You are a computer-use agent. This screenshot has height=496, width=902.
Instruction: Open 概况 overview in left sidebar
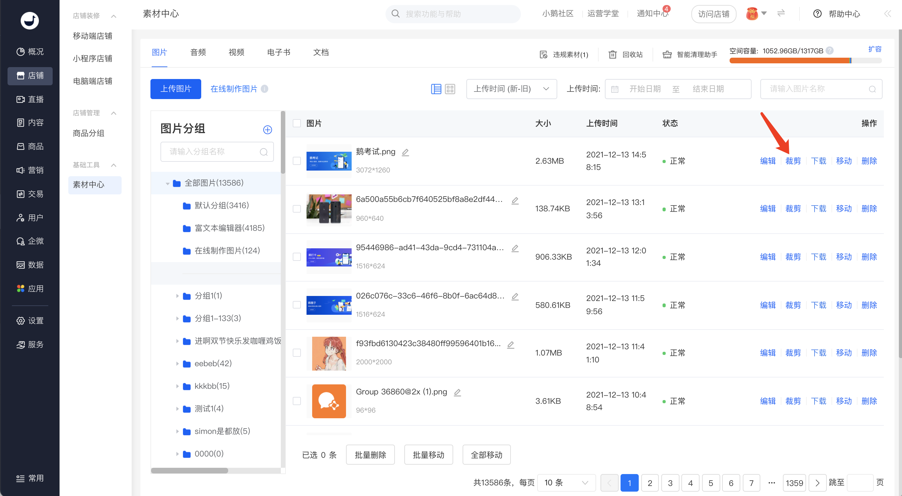coord(30,52)
